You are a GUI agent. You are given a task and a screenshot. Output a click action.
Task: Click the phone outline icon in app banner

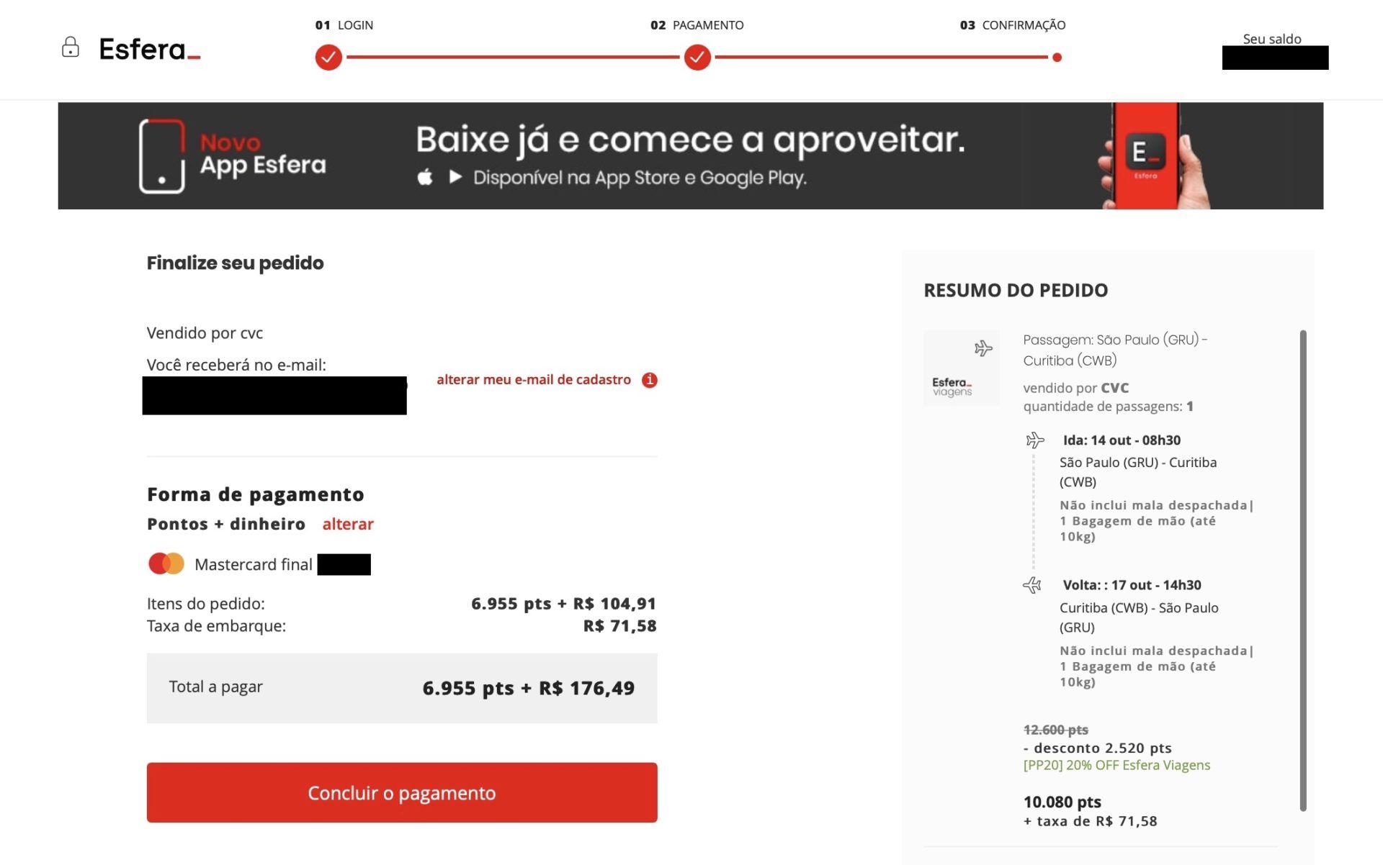162,156
